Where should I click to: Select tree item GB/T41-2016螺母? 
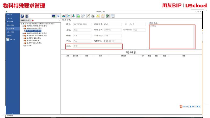(x=33, y=40)
